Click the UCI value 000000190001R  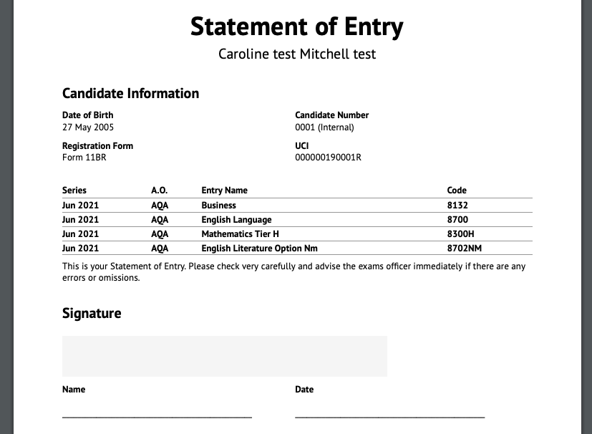328,158
